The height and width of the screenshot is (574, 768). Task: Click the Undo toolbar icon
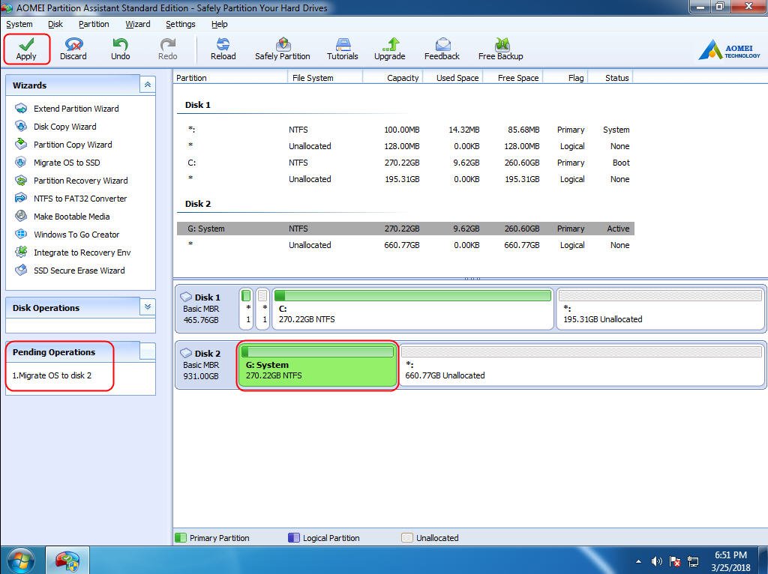pos(120,49)
